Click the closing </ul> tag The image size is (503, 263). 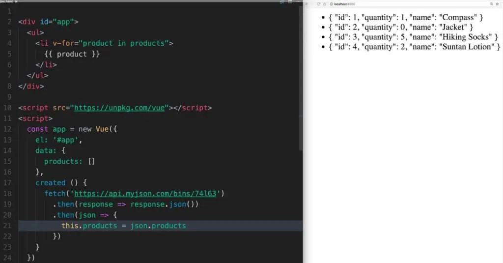(37, 75)
